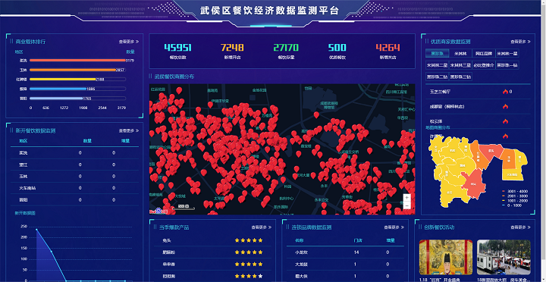Zoom out the map with minus button
546x282 pixels.
click(x=406, y=205)
